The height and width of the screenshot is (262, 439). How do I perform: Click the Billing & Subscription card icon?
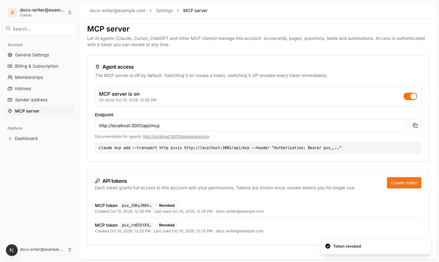(x=10, y=66)
